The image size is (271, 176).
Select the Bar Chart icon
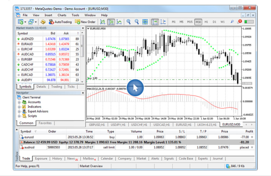[103, 22]
